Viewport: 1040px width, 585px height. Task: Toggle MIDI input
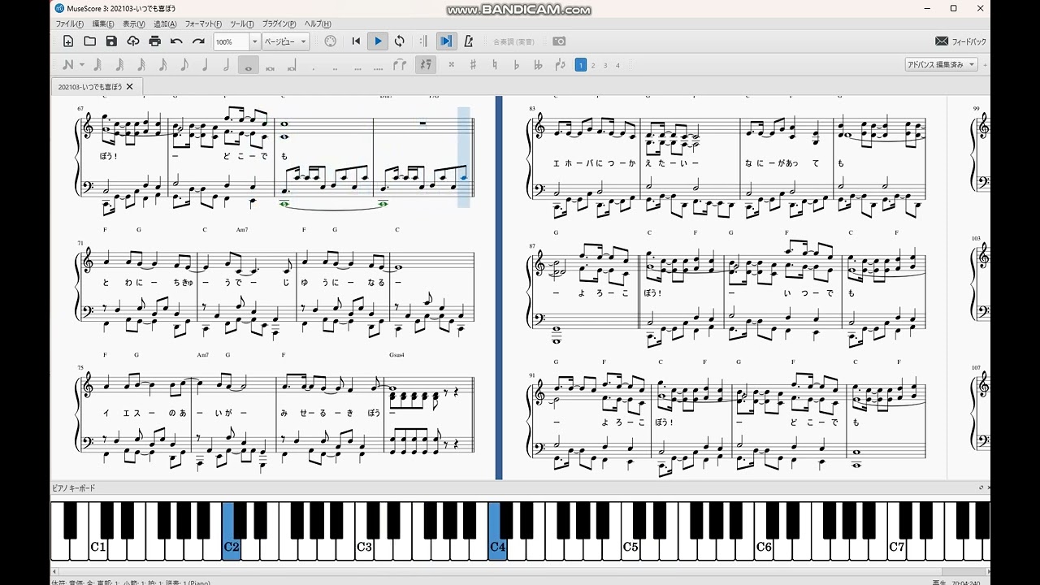tap(330, 41)
